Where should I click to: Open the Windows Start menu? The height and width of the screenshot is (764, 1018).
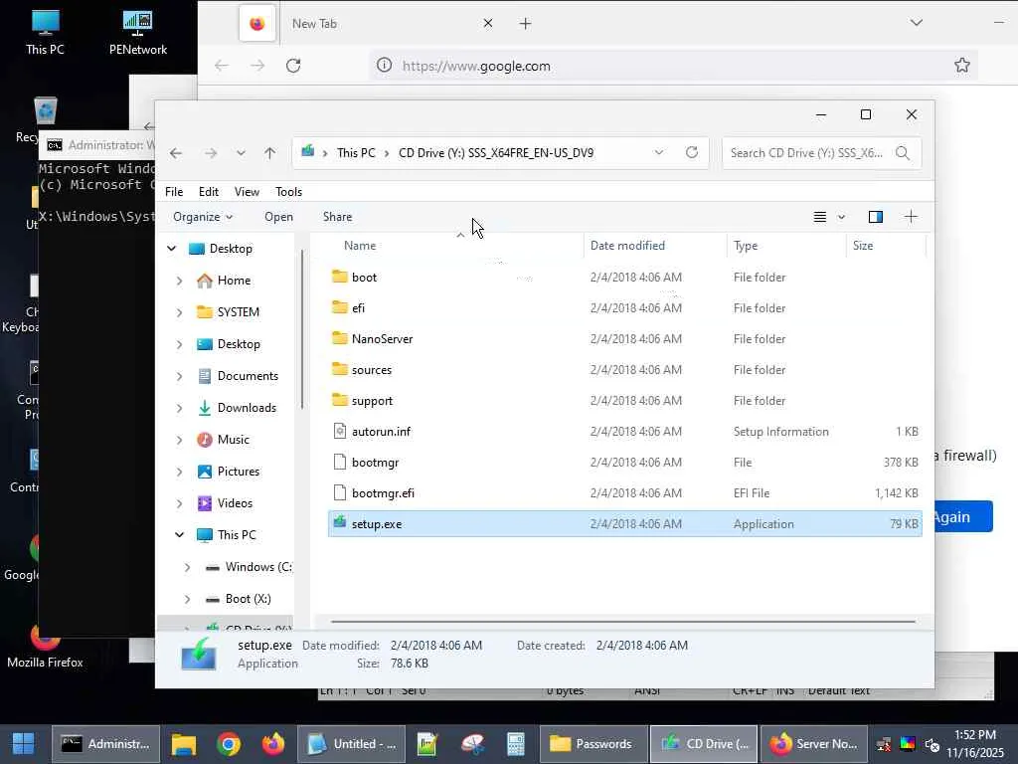coord(24,744)
